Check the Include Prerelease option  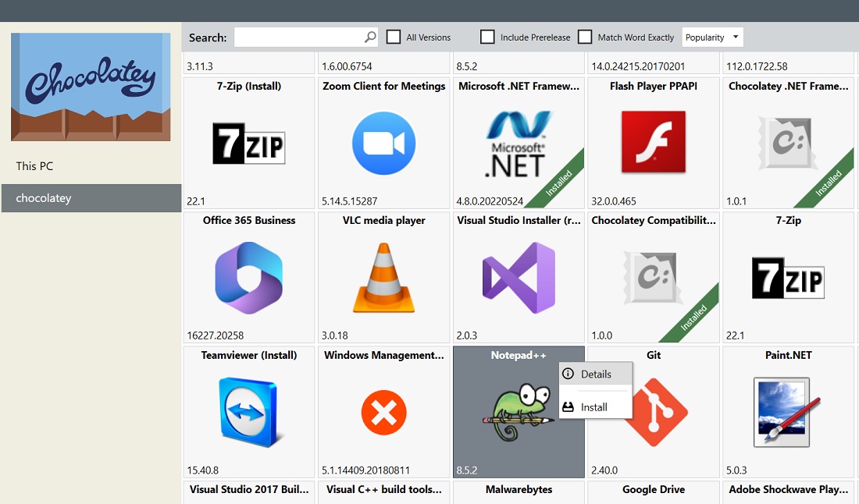click(488, 37)
